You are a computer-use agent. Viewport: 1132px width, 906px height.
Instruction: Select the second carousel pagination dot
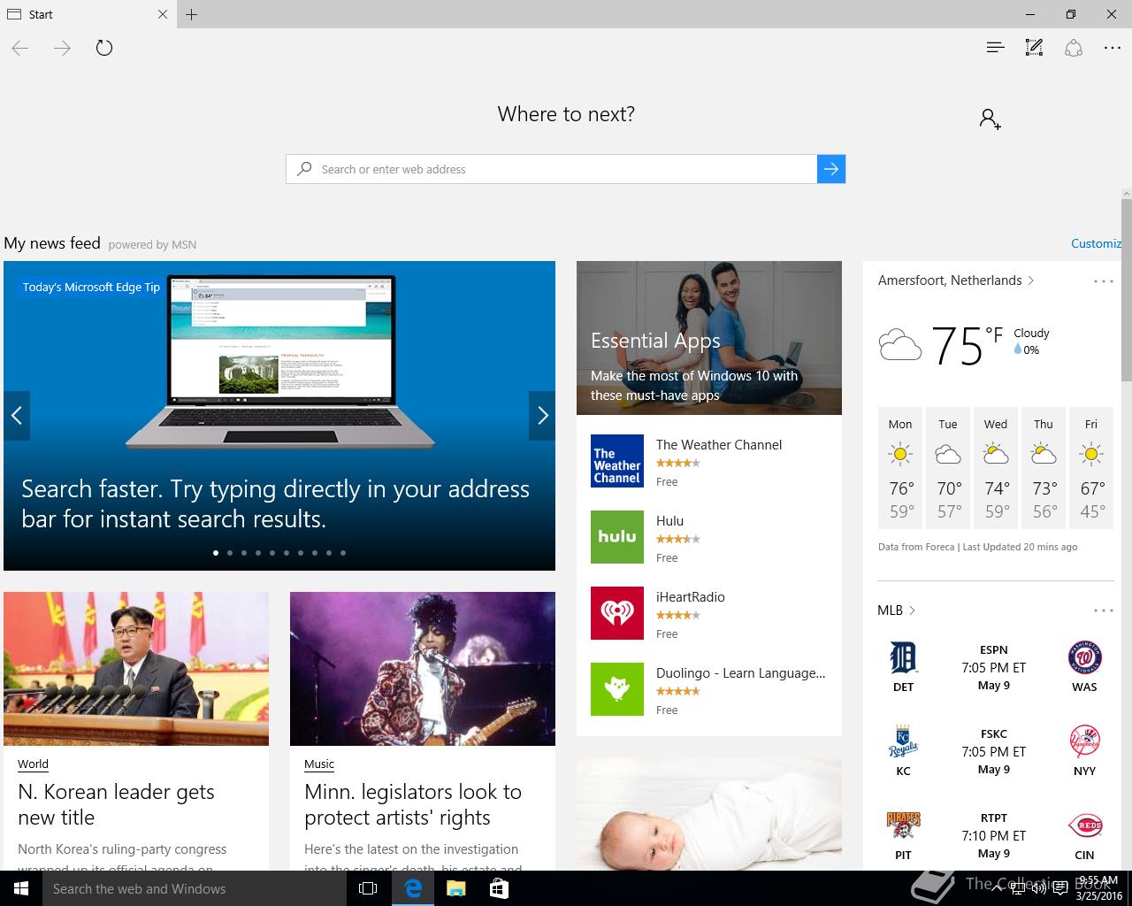click(230, 553)
